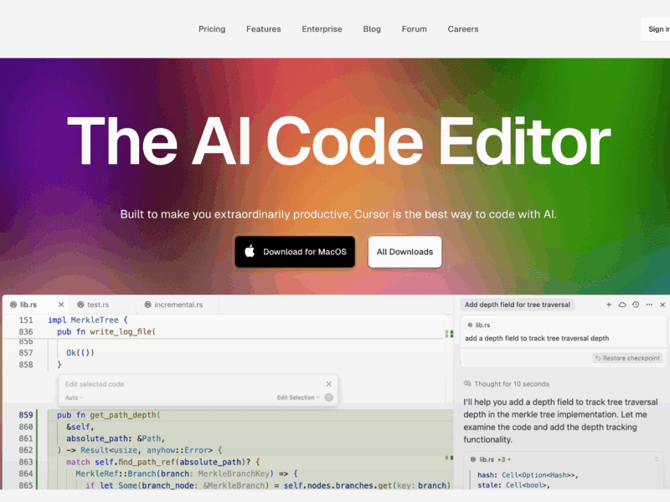Close the Edit selected code popup
Screen dimensions: 670x502
pyautogui.click(x=328, y=384)
